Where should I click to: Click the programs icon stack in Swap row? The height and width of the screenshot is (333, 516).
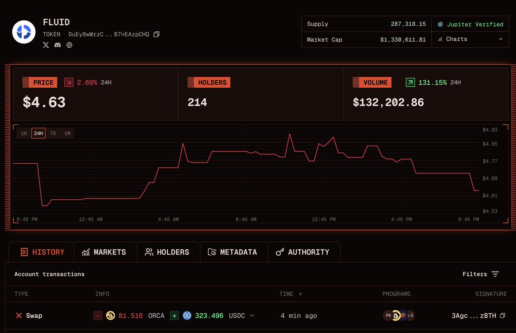coord(399,315)
